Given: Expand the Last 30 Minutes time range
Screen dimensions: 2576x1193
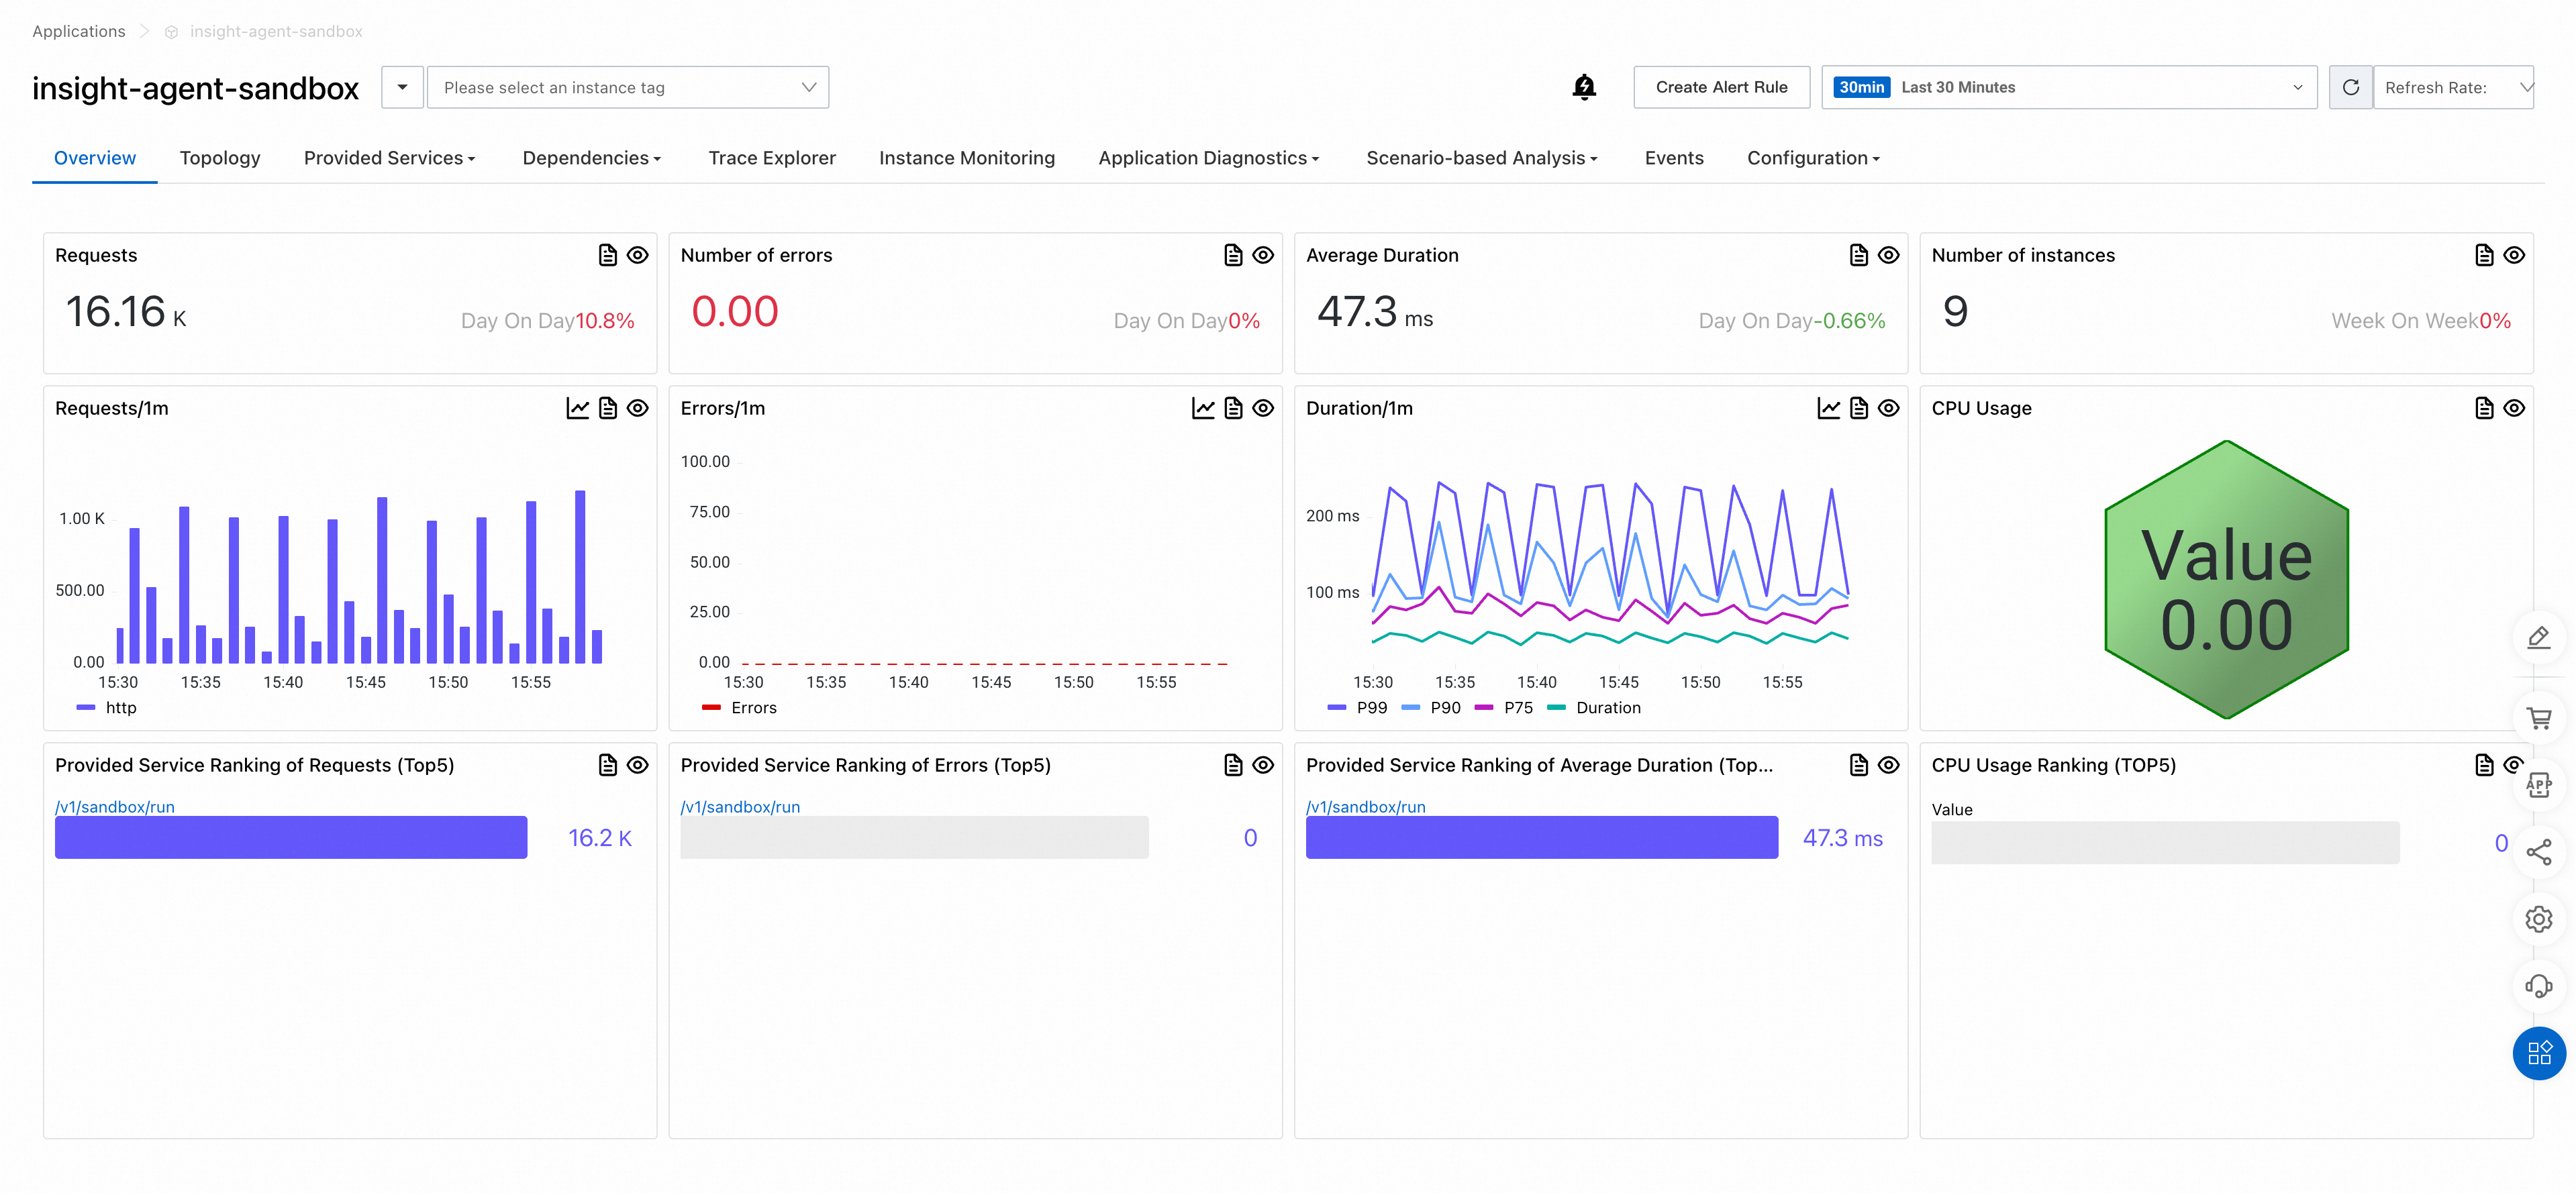Looking at the screenshot, I should [2068, 88].
